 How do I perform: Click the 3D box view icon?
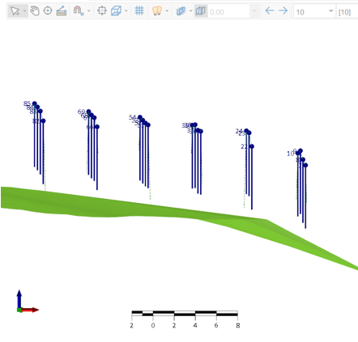click(x=116, y=11)
